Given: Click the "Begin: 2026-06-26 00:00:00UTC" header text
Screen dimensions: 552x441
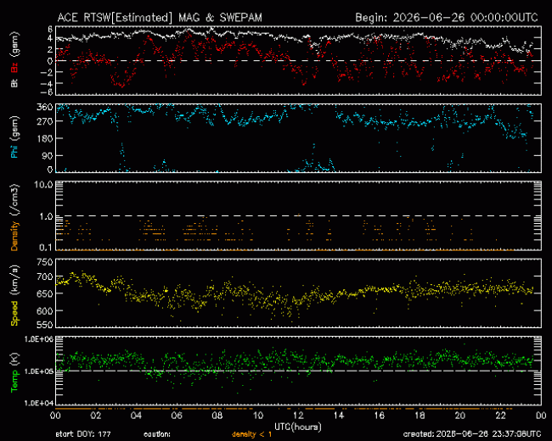Looking at the screenshot, I should 447,18.
